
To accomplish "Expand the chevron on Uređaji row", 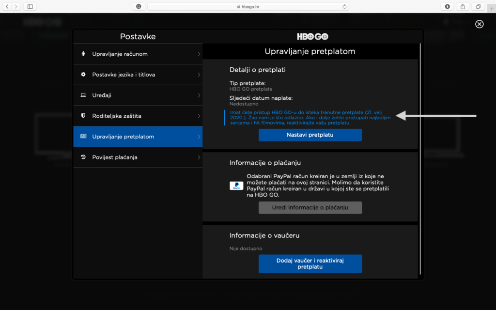I will click(199, 95).
